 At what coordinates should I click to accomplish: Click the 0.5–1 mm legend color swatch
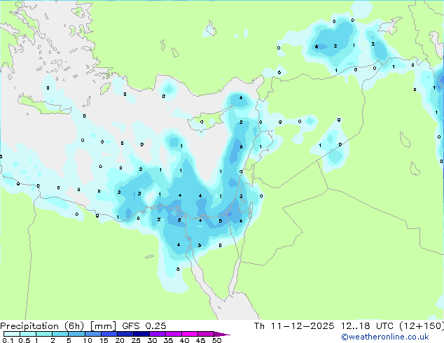[28, 334]
